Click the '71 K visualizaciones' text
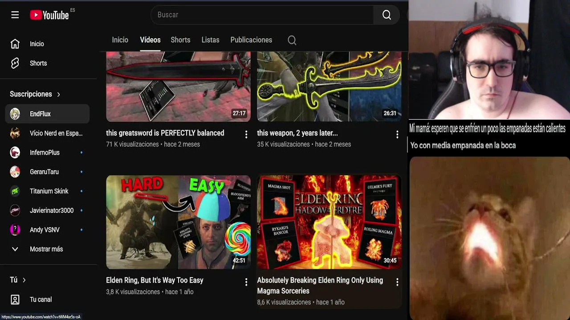Screen dimensions: 570x320 [x=132, y=144]
